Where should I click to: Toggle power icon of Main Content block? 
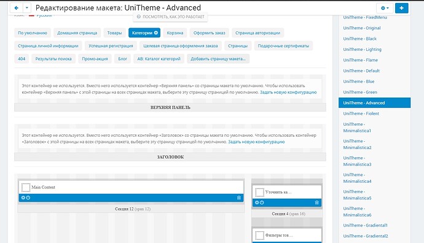[x=28, y=198]
